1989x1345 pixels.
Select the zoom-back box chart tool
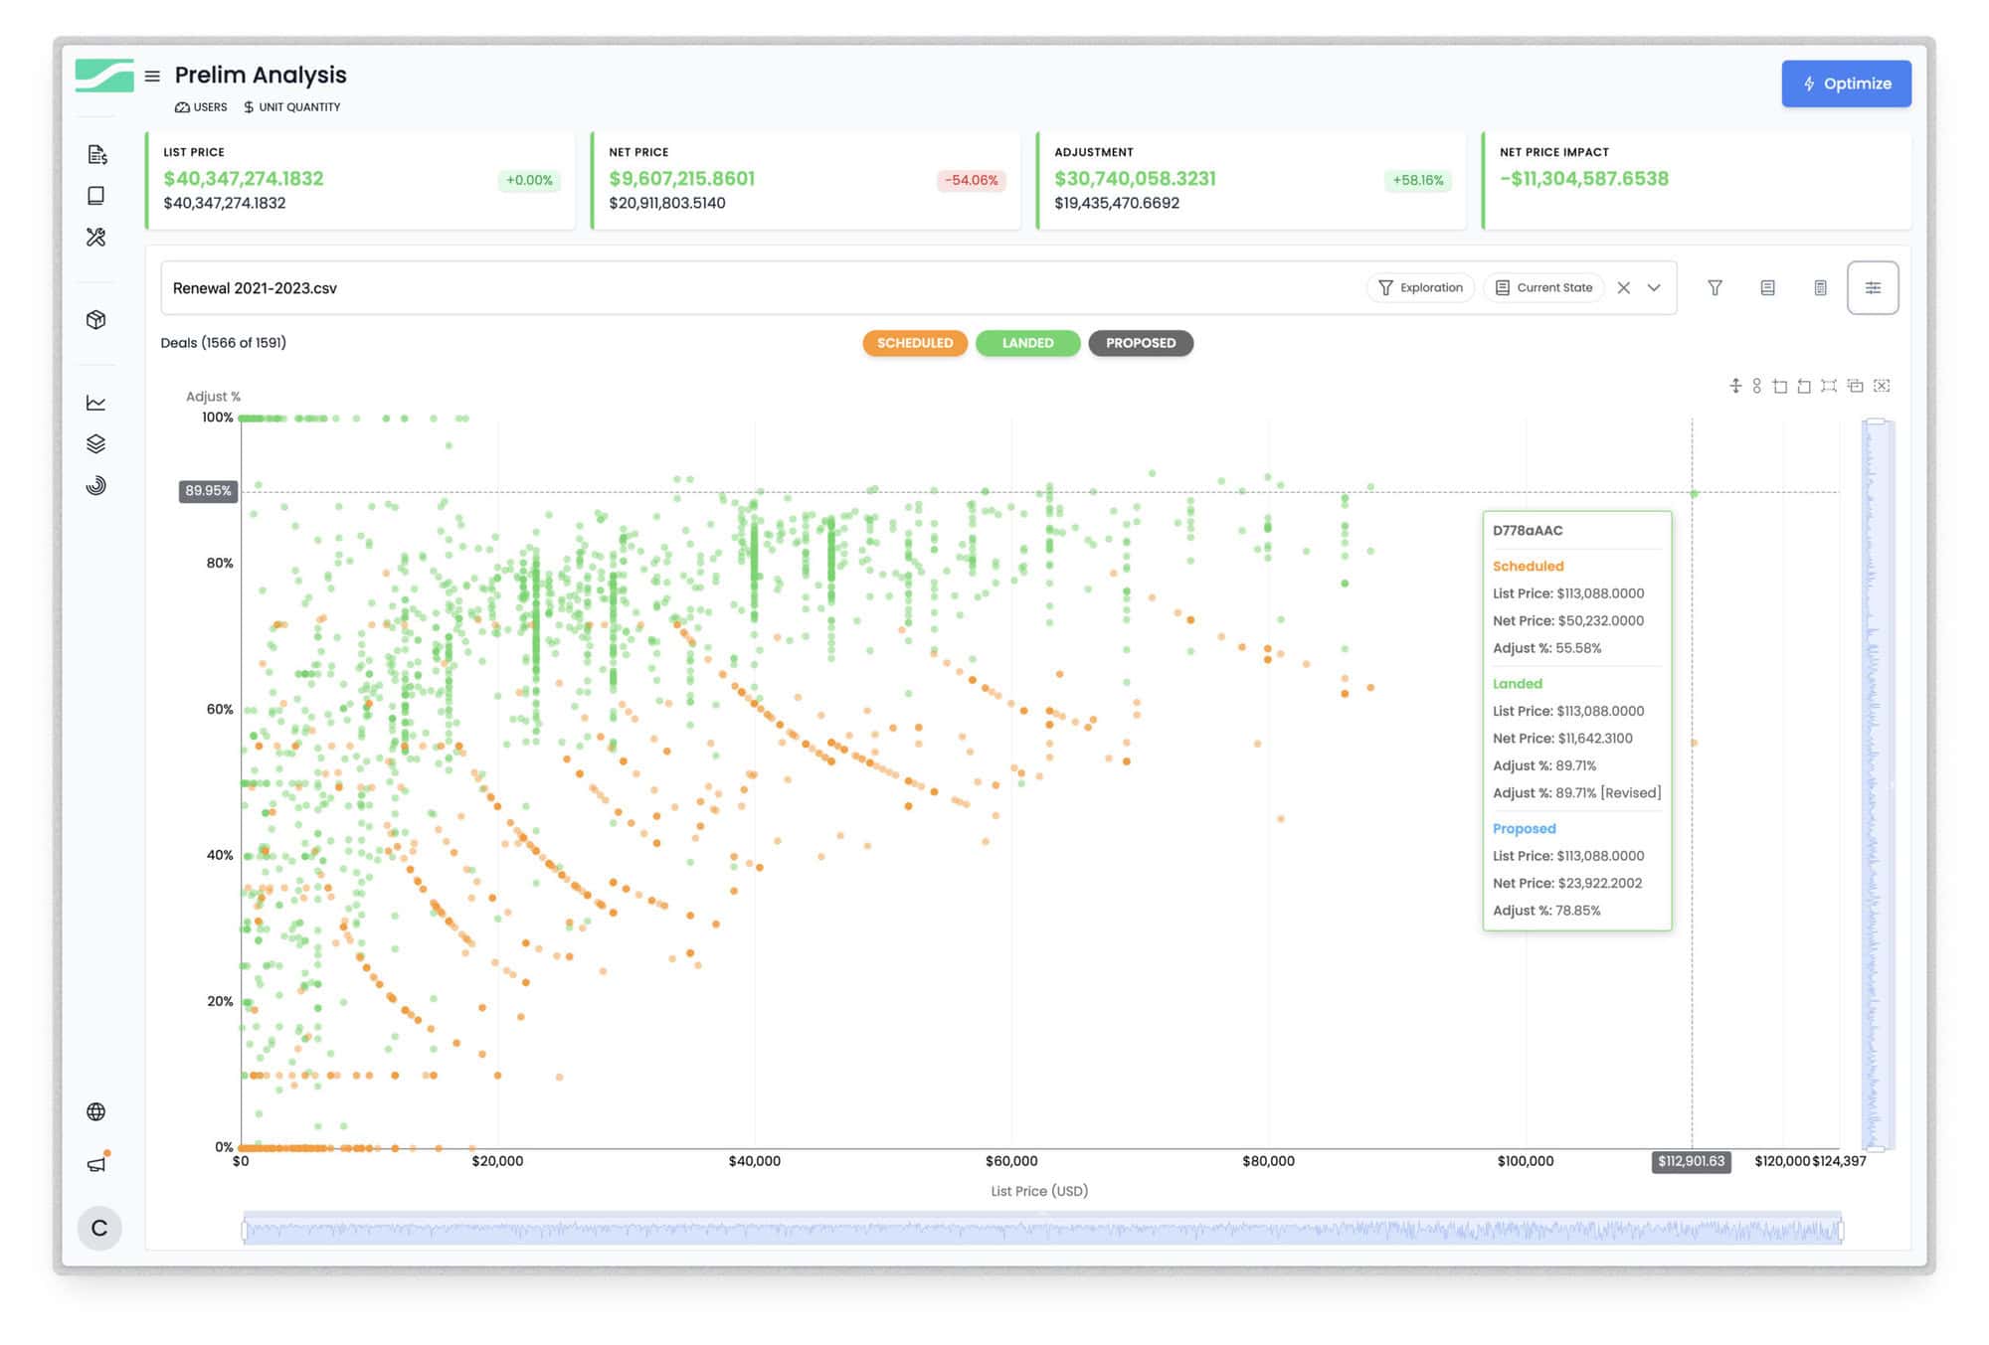pyautogui.click(x=1804, y=386)
